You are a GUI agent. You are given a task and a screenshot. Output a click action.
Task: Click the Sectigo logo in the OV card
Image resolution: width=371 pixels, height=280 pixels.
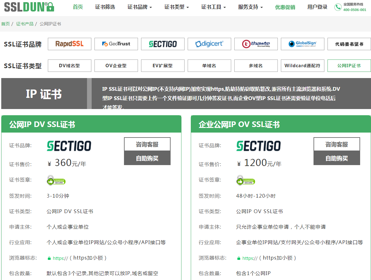[x=259, y=146]
